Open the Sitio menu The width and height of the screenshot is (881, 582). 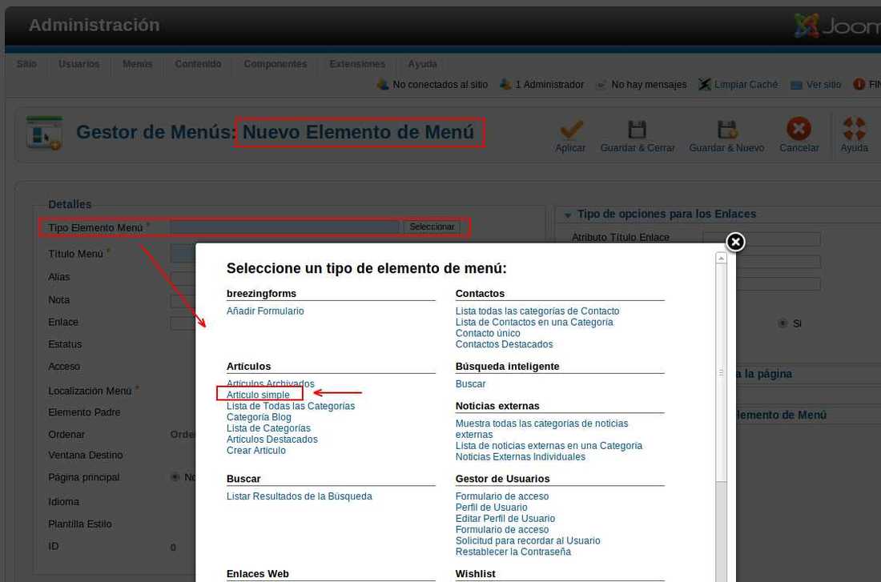pos(26,64)
